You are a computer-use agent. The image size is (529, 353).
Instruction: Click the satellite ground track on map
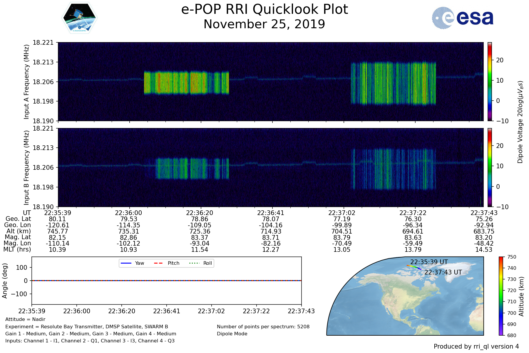[414, 267]
